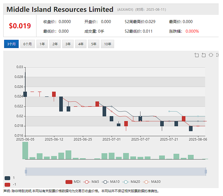Show the 1年 chart range
This screenshot has width=223, height=196.
(x=42, y=44)
